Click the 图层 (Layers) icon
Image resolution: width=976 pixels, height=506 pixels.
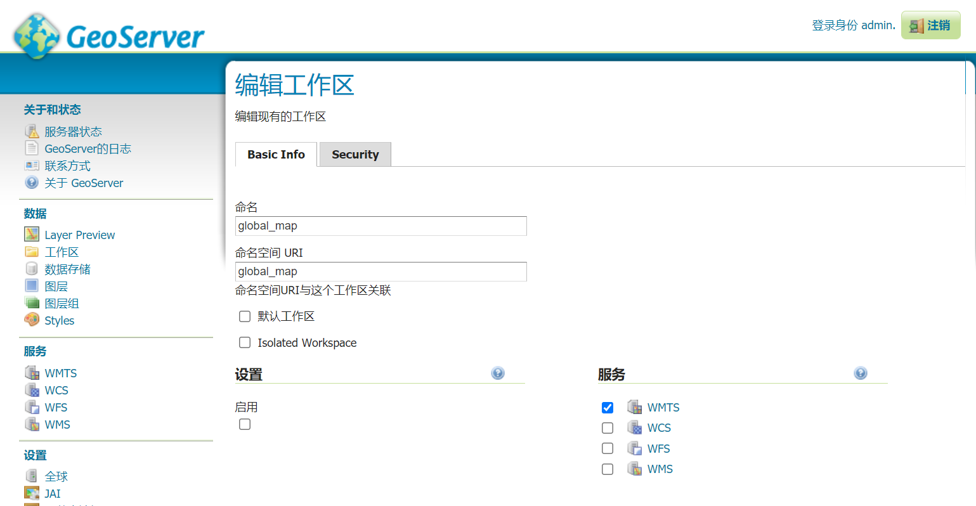click(x=32, y=286)
